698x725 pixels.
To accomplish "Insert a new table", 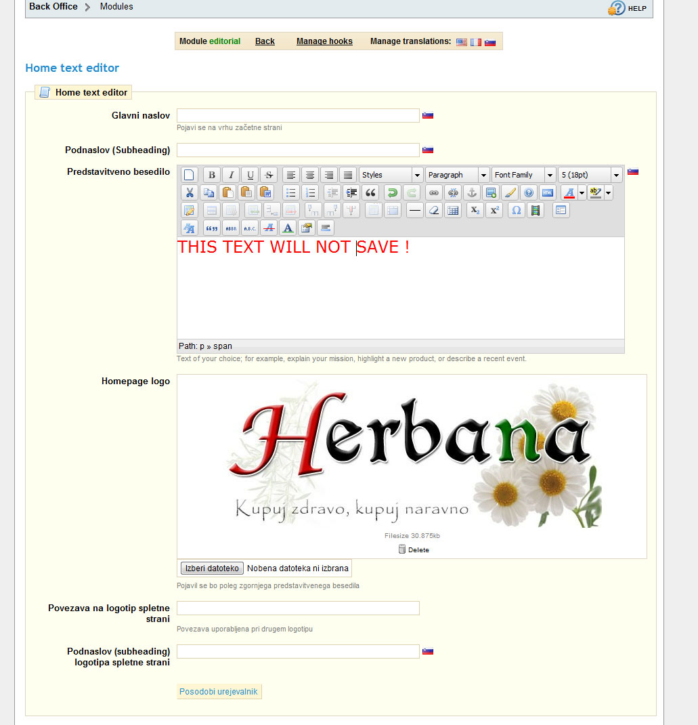I will click(x=453, y=210).
